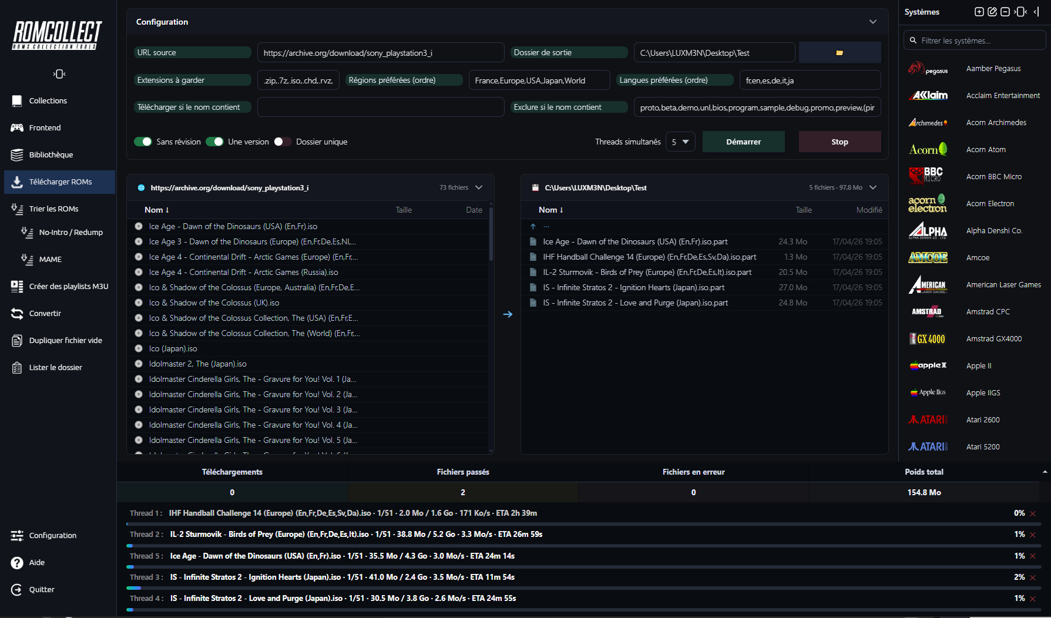This screenshot has height=618, width=1051.
Task: Click the add system plus icon
Action: point(979,12)
